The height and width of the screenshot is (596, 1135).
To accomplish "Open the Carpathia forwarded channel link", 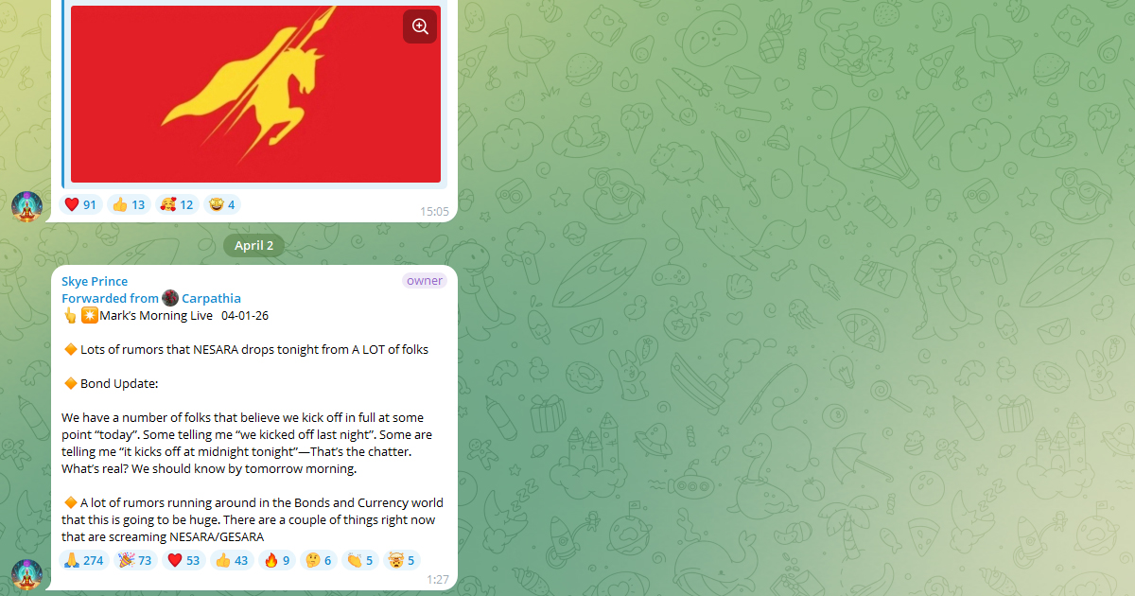I will pyautogui.click(x=211, y=298).
